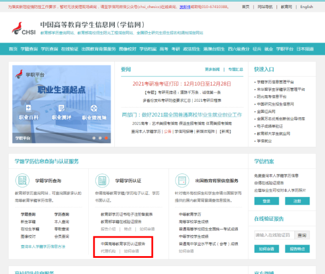The width and height of the screenshot is (325, 274).
Task: Open 学历查询 in the navigation bar
Action: [49, 49]
